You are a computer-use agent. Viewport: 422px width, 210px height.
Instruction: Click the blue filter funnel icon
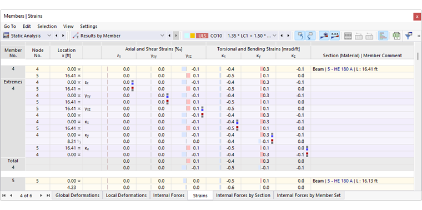pos(409,36)
